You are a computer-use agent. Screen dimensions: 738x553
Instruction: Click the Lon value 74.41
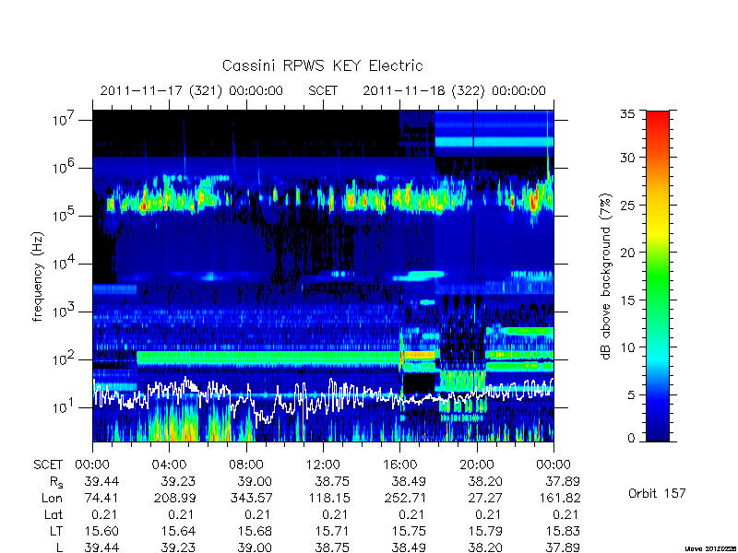tap(101, 498)
